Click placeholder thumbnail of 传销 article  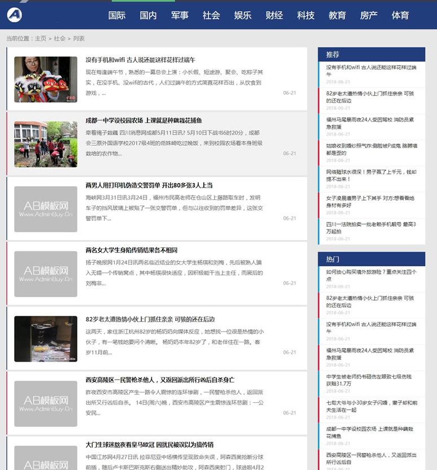pos(46,274)
